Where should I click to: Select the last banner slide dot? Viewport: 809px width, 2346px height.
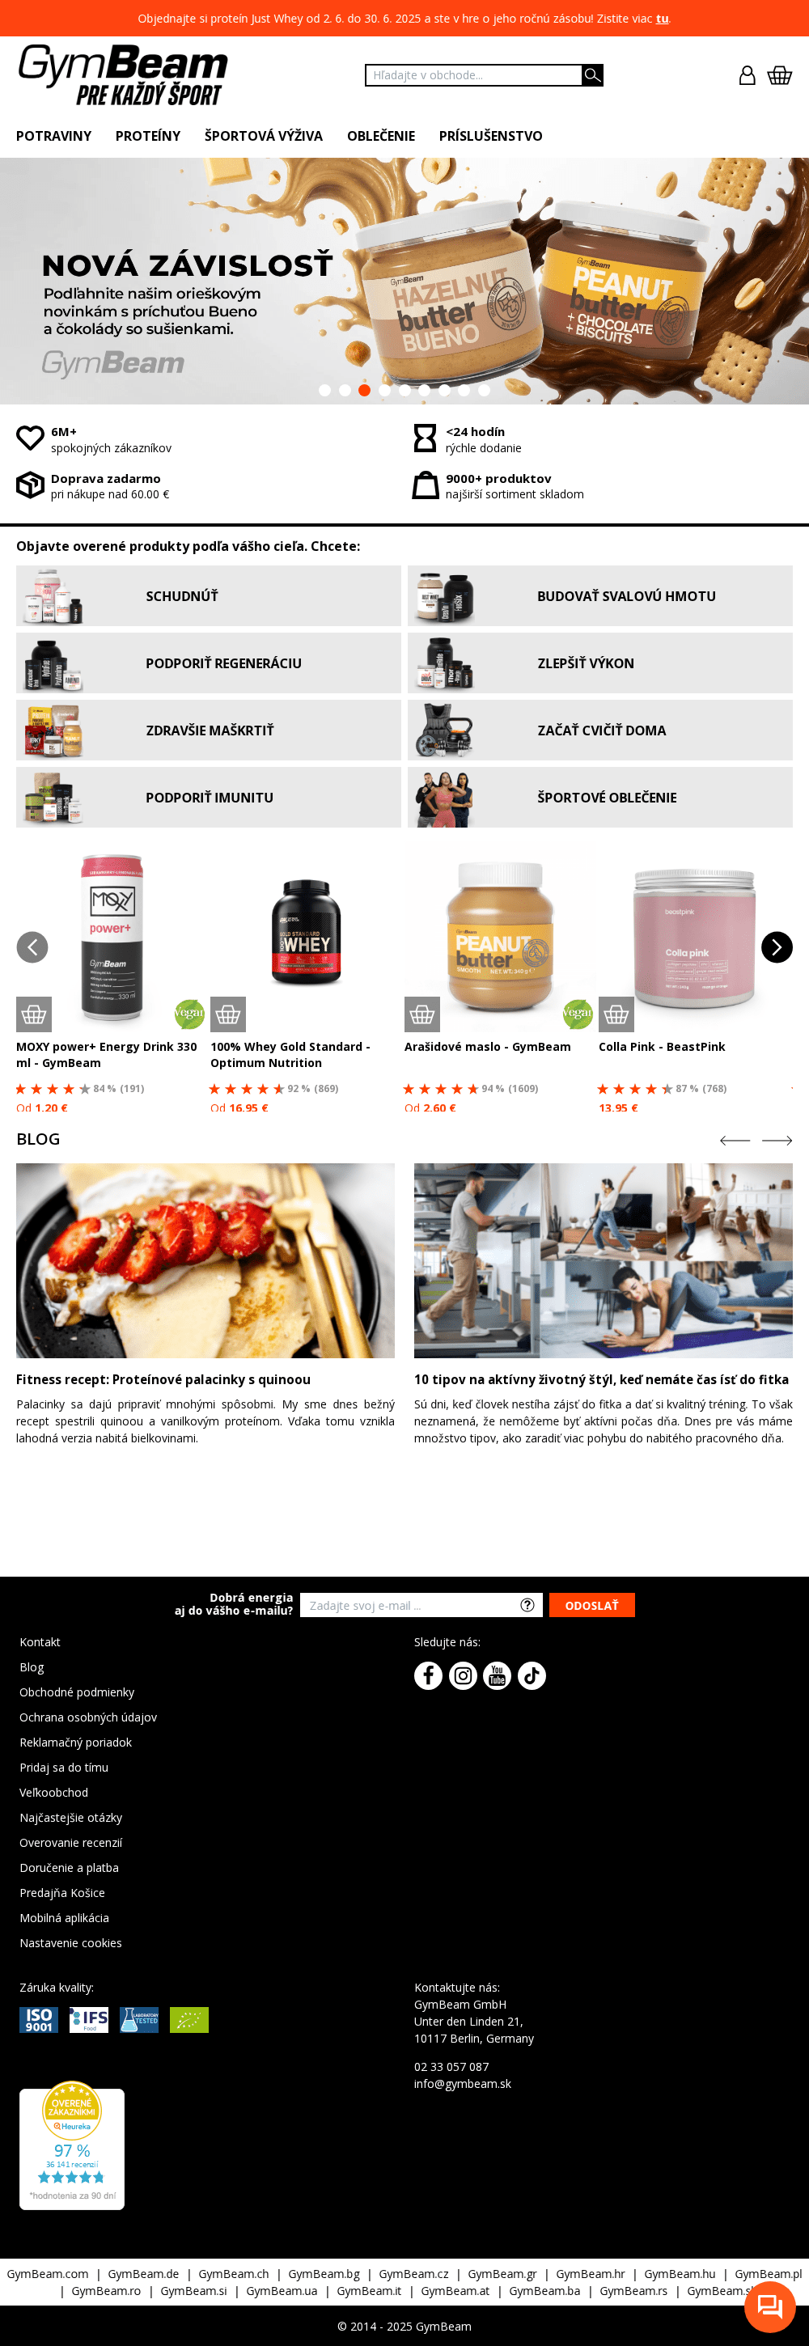pos(484,390)
